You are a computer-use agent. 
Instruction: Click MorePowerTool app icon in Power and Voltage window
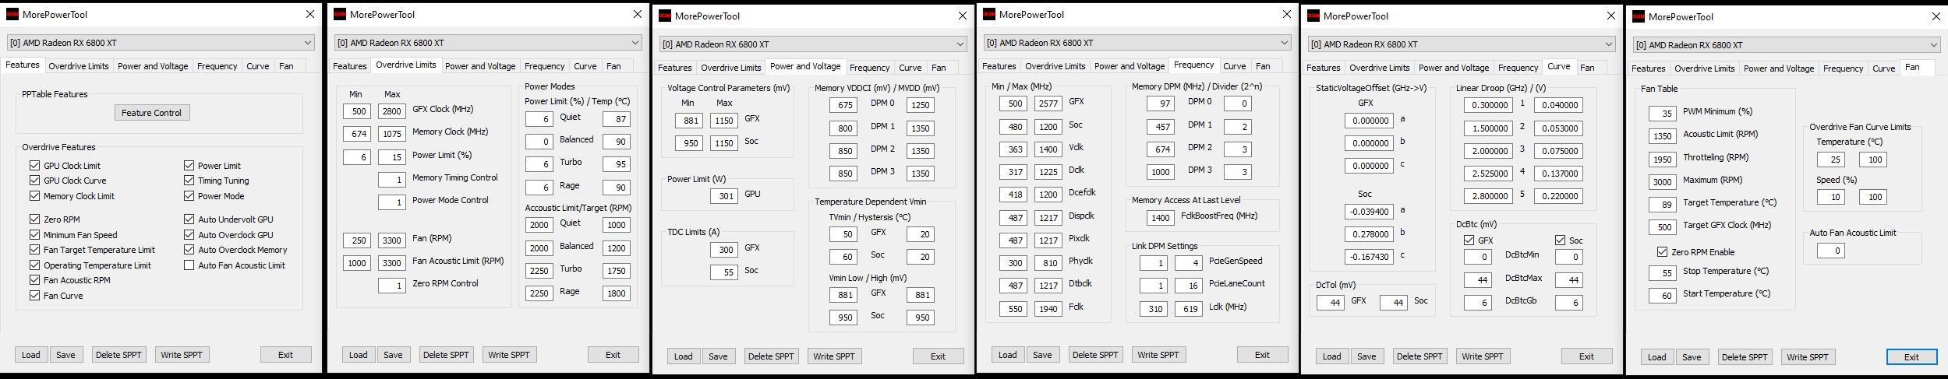[x=665, y=16]
